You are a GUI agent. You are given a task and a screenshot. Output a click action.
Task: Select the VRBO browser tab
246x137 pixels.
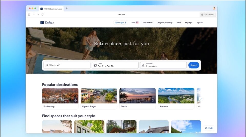coord(51,9)
